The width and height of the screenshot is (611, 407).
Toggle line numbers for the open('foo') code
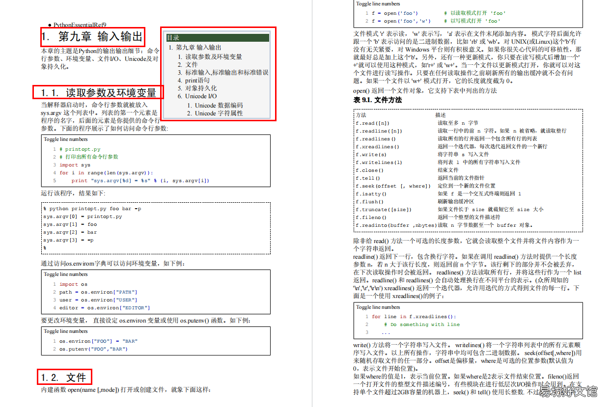(x=378, y=3)
